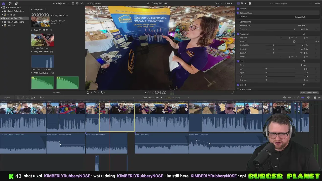Screen dimensions: 322x181
Task: Collapse the Aug 17, 2025 group
Action: coord(32,73)
